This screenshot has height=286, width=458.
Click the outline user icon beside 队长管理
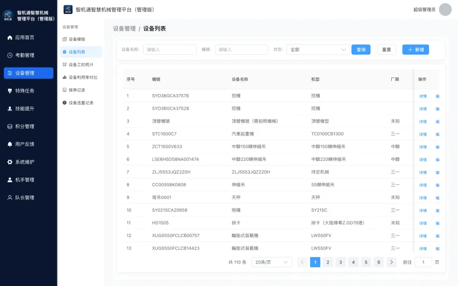click(10, 197)
